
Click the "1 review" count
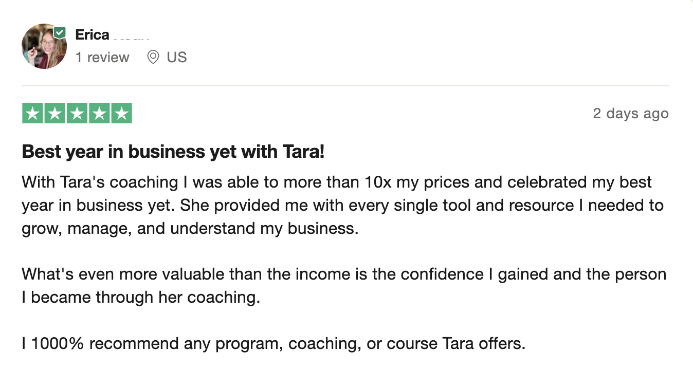click(102, 57)
